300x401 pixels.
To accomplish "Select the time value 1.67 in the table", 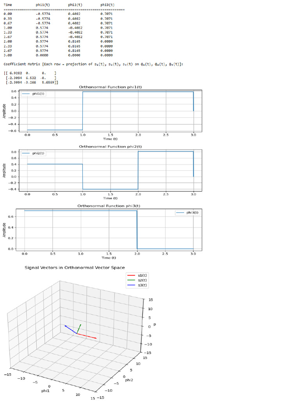I will [8, 37].
